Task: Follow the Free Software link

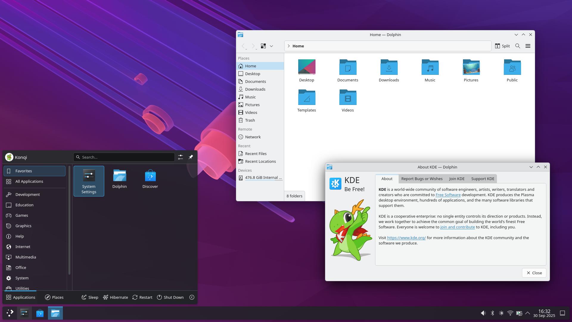Action: tap(448, 195)
